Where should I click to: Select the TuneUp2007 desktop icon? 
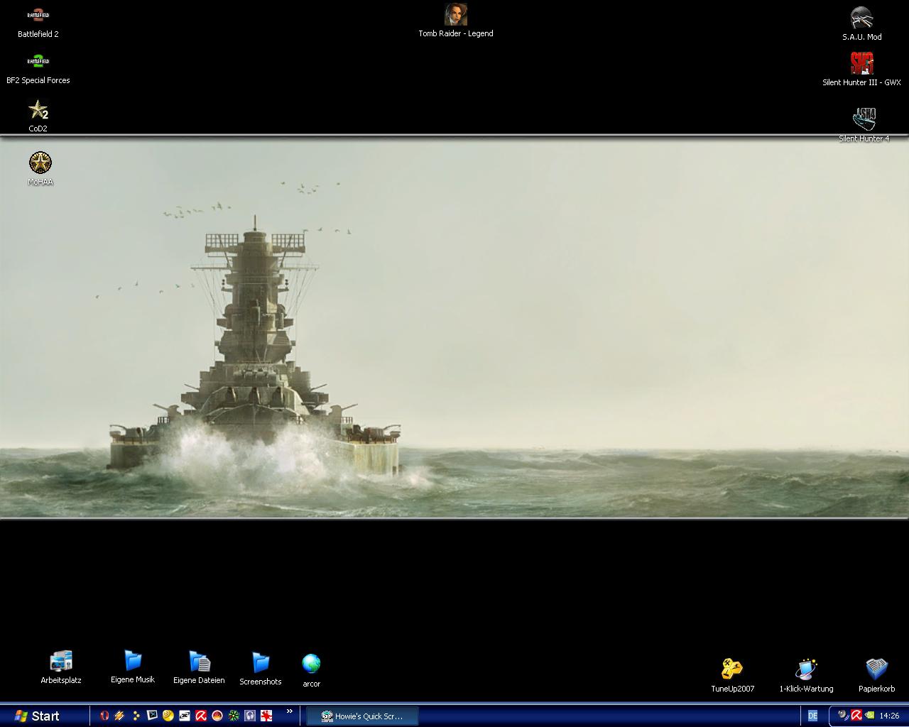click(x=733, y=675)
